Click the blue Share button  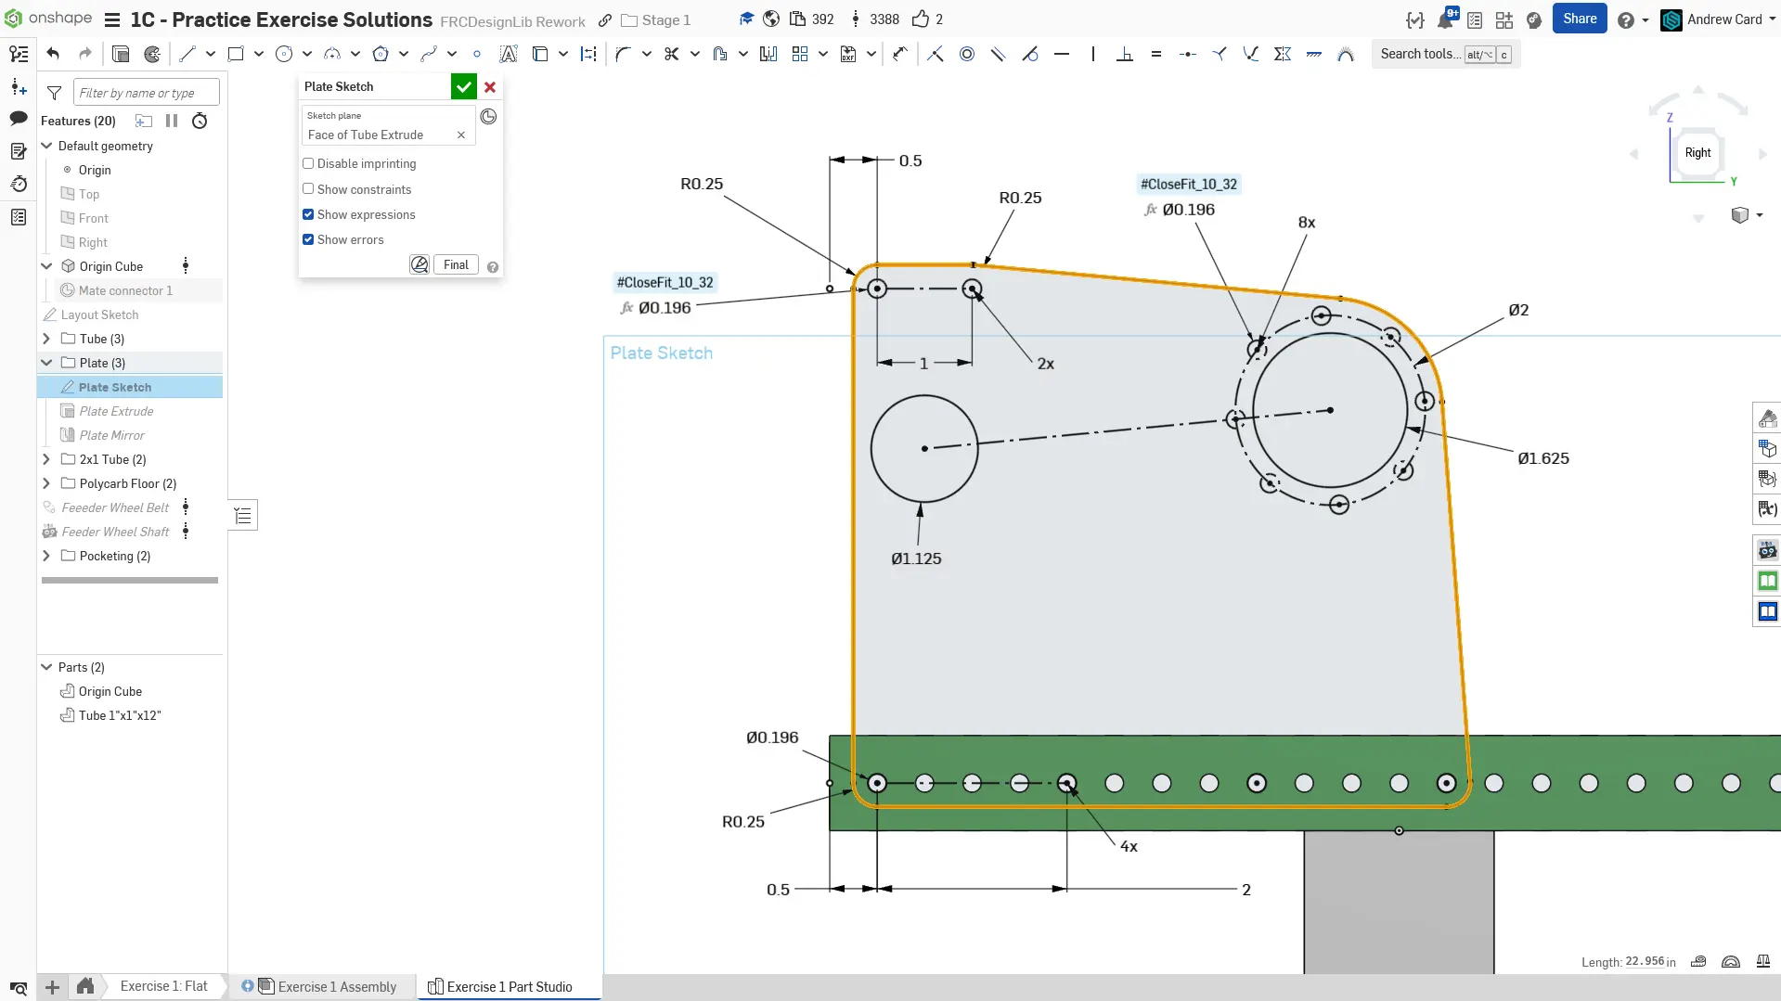coord(1579,19)
